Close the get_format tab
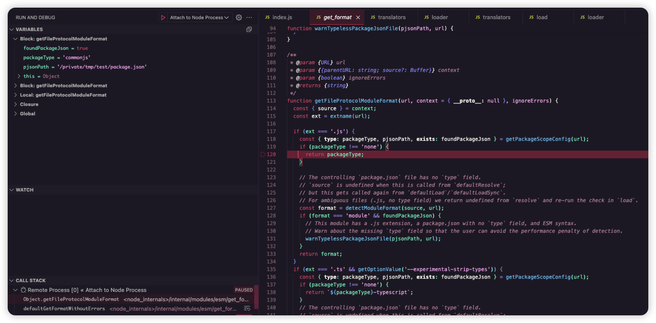The width and height of the screenshot is (656, 323). coord(358,17)
